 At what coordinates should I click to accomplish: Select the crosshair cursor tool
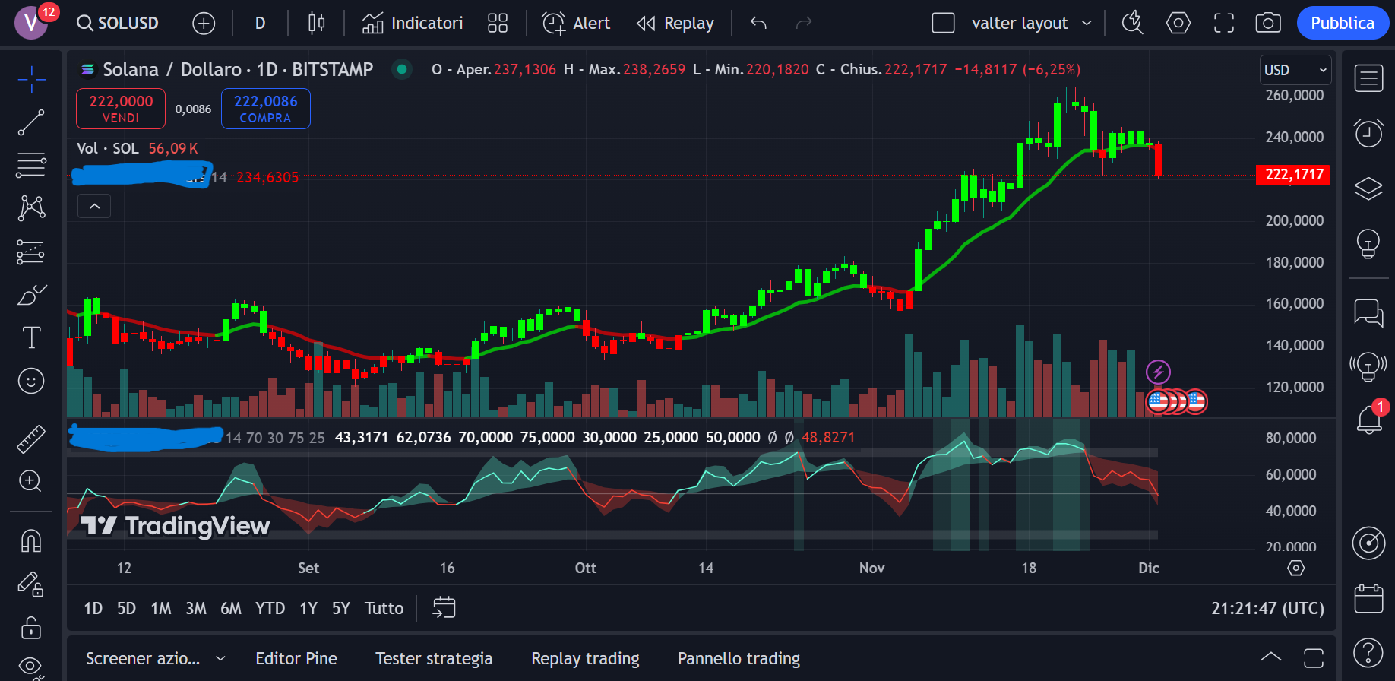[x=31, y=78]
